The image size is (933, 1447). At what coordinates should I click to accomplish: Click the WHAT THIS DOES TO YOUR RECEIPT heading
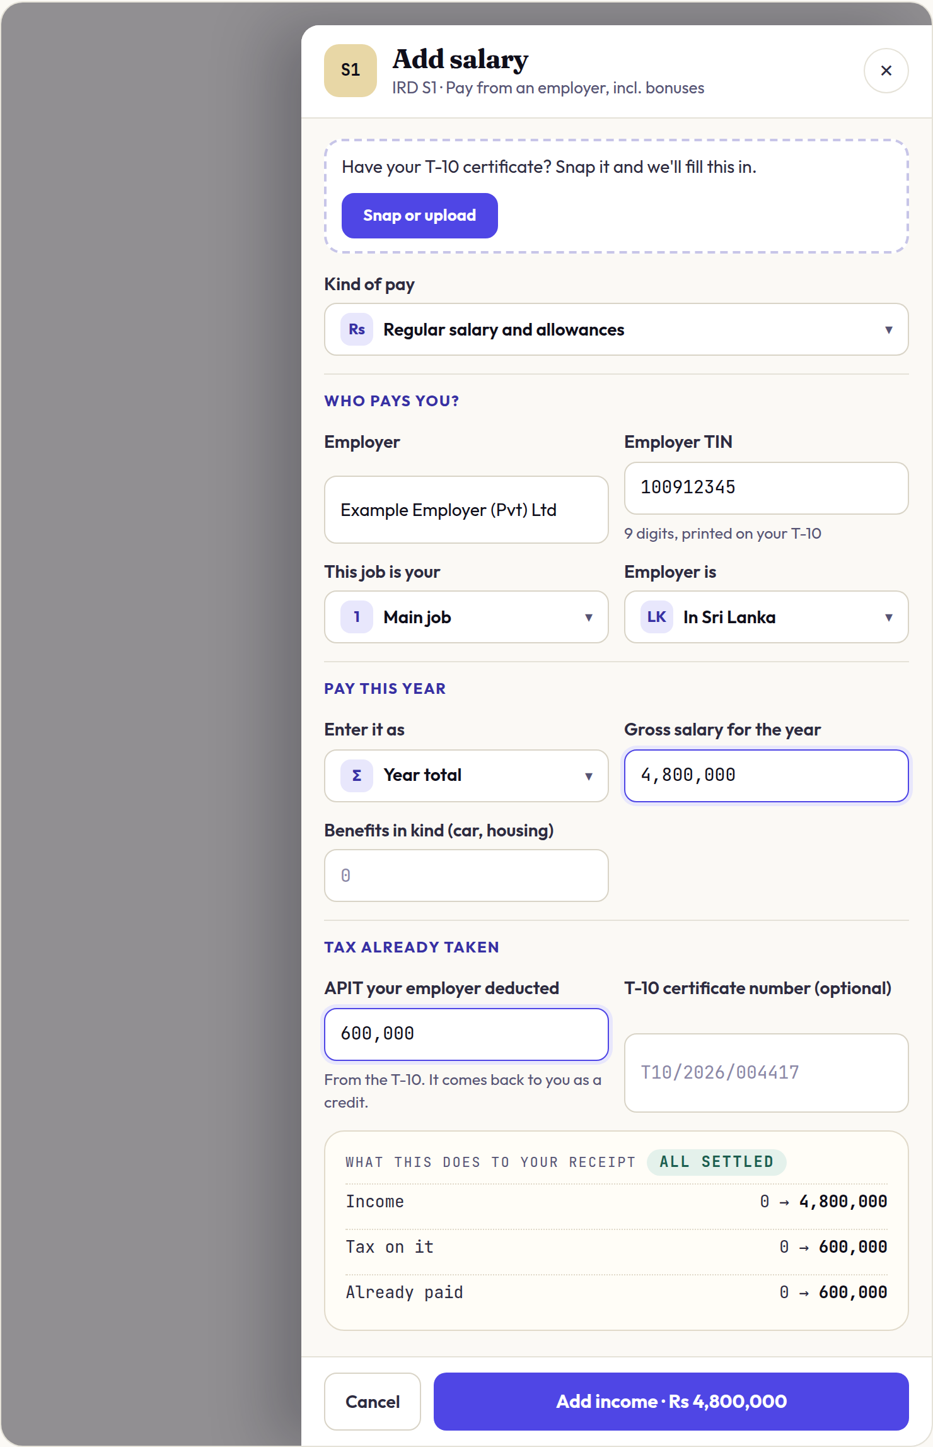490,1162
